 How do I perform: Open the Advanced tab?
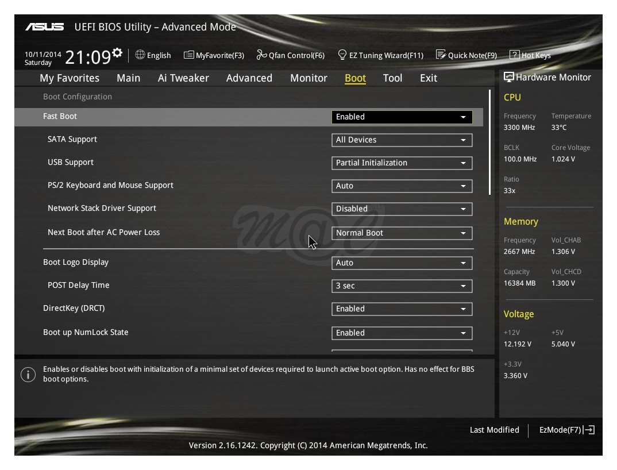[x=249, y=78]
